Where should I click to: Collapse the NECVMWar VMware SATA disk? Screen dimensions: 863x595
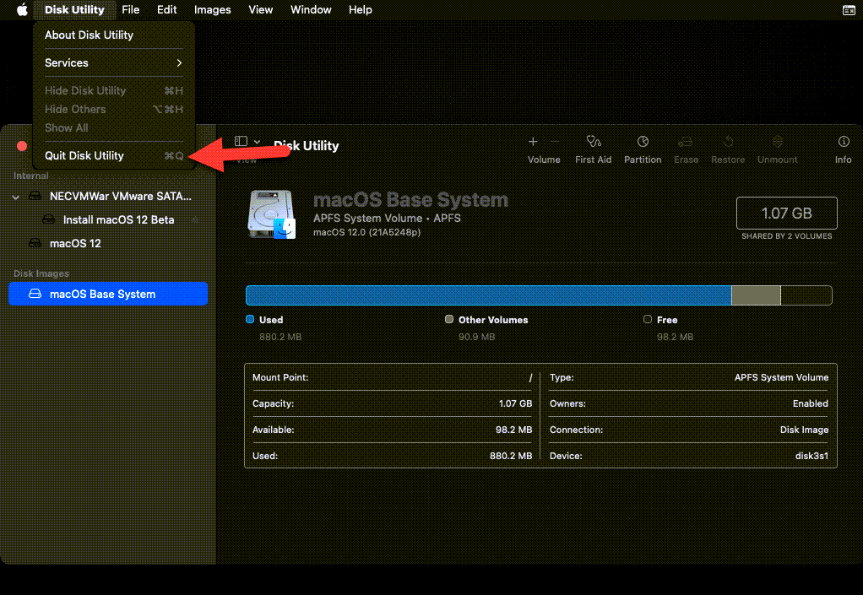[16, 197]
